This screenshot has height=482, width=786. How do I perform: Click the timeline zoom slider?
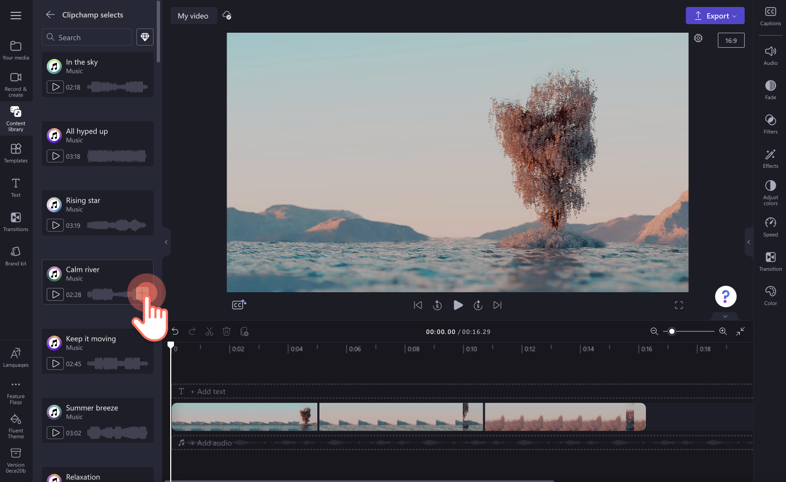point(689,331)
